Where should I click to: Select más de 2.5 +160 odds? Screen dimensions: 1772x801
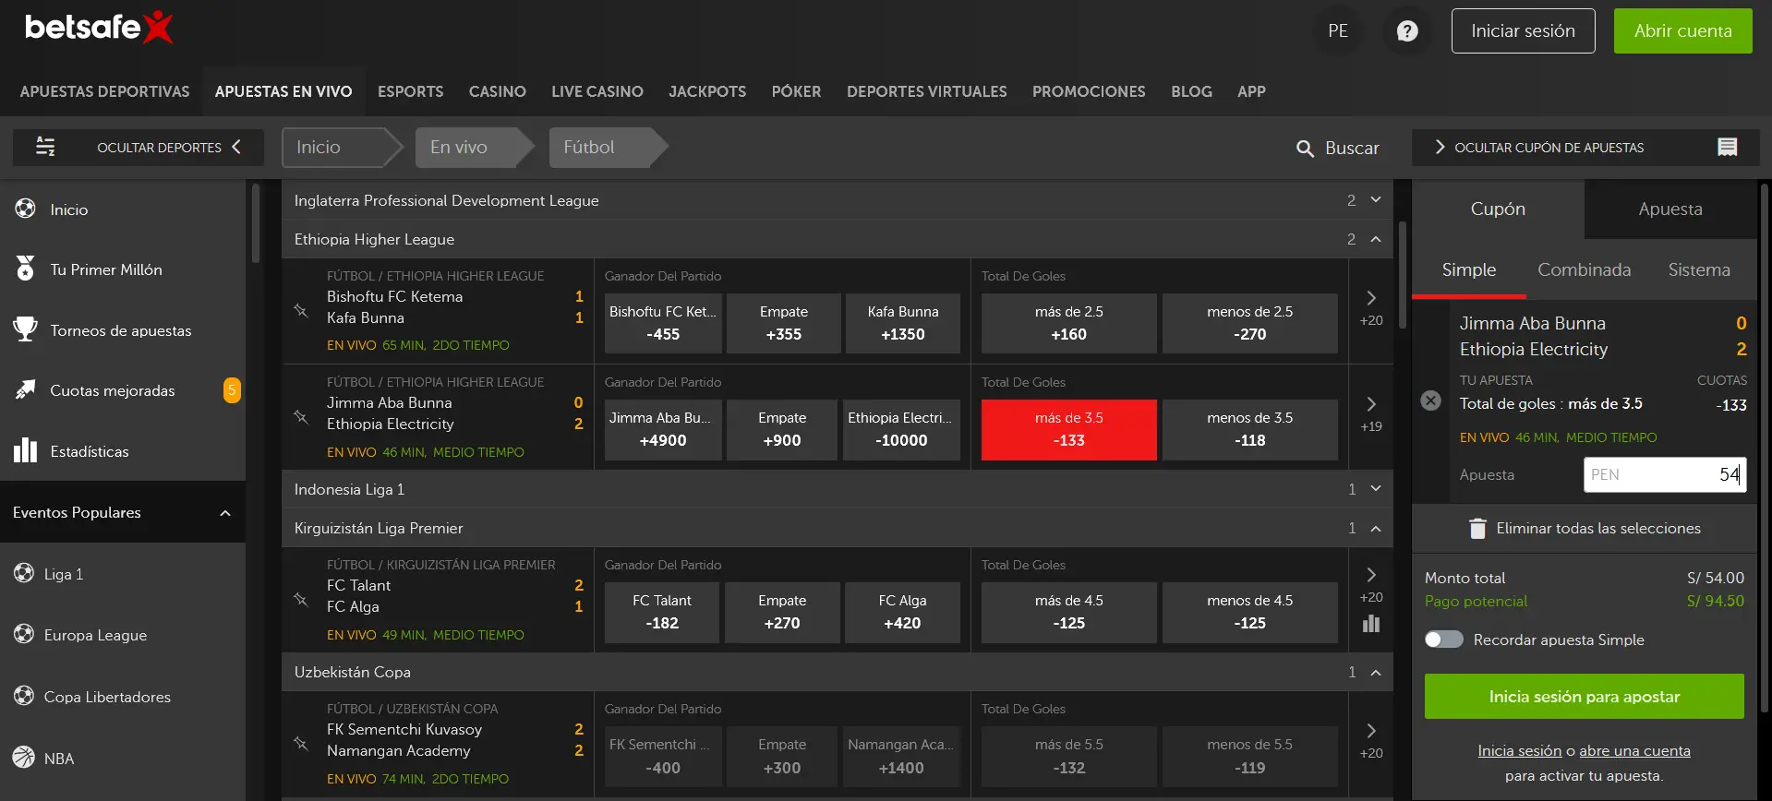click(x=1068, y=323)
